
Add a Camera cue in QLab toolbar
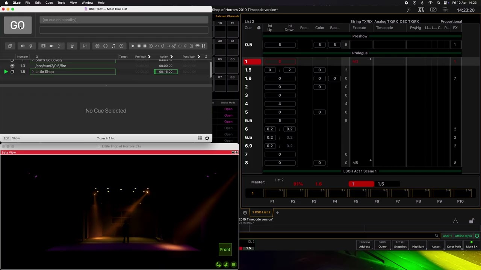coord(51,46)
